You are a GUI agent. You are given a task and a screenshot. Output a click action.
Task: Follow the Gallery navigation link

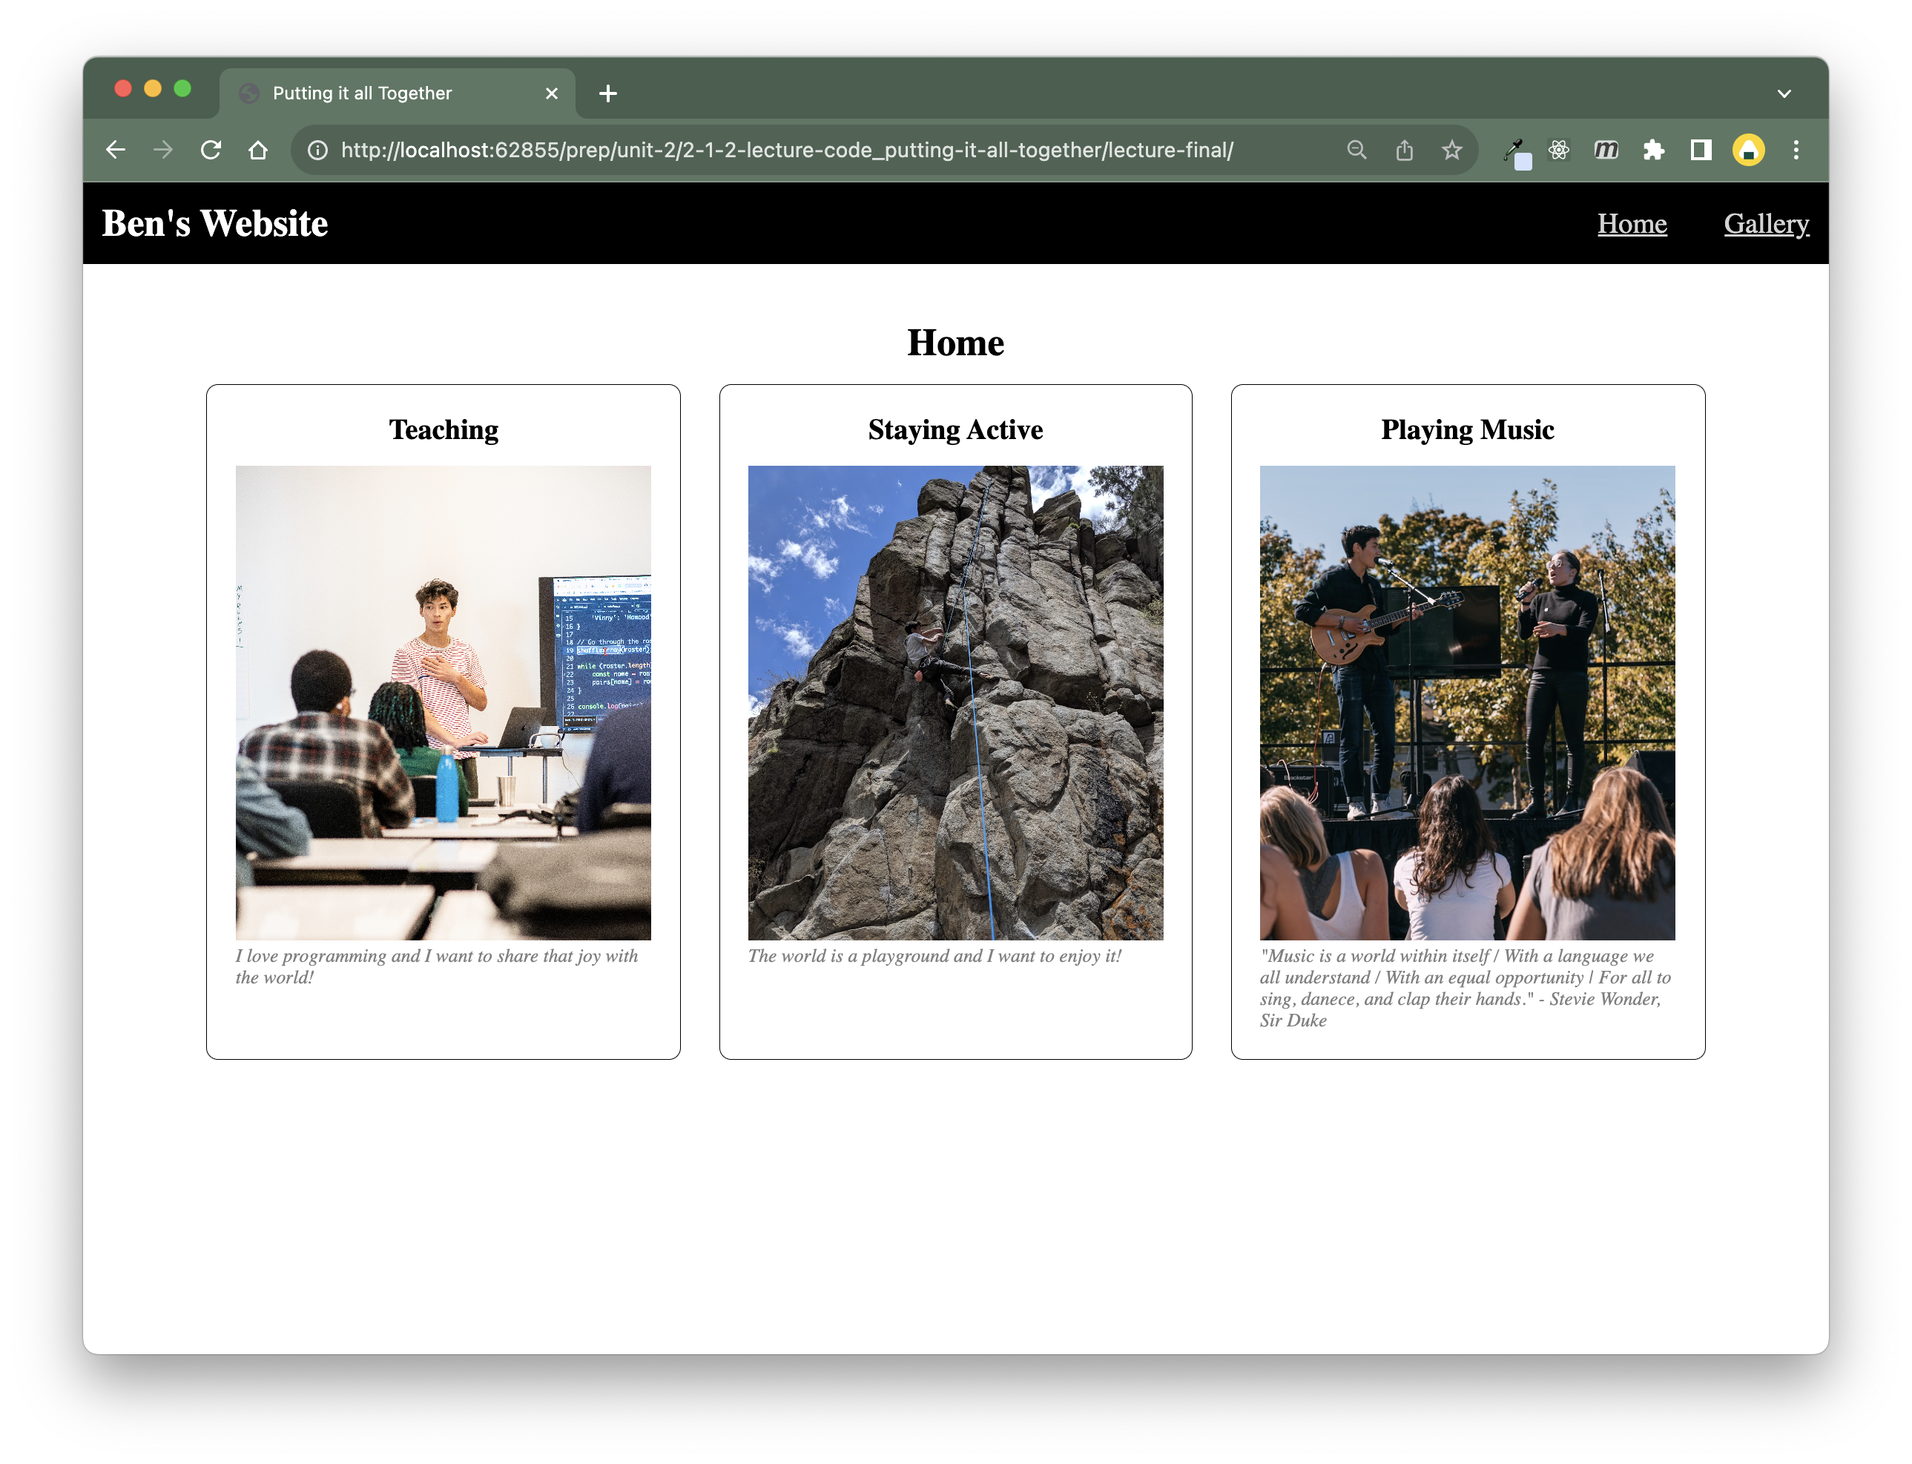[1766, 224]
